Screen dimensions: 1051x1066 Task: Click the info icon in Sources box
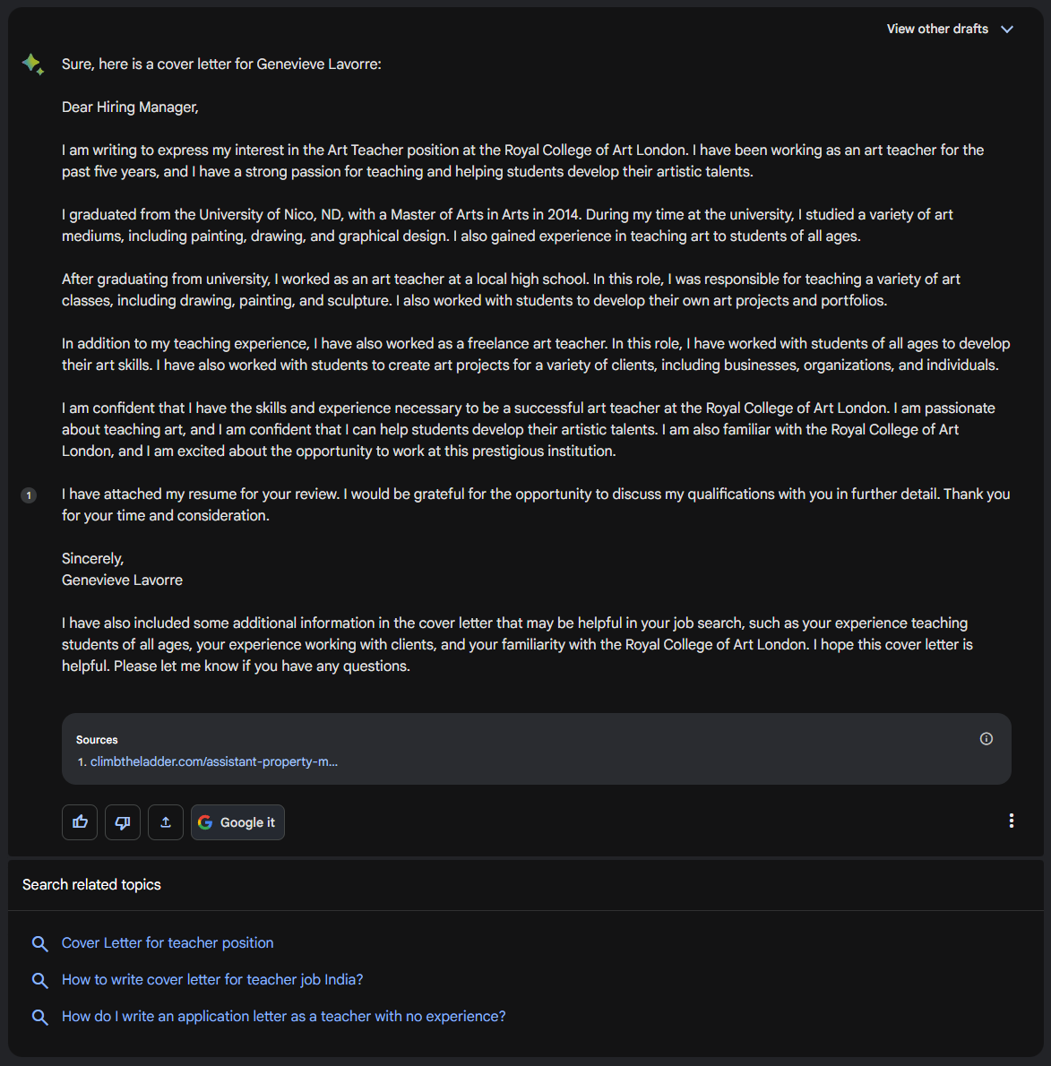pyautogui.click(x=986, y=739)
